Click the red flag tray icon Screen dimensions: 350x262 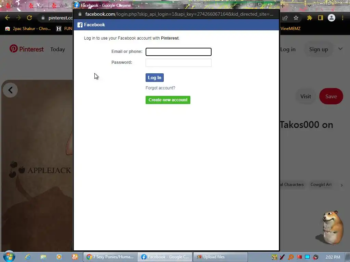coord(299,257)
